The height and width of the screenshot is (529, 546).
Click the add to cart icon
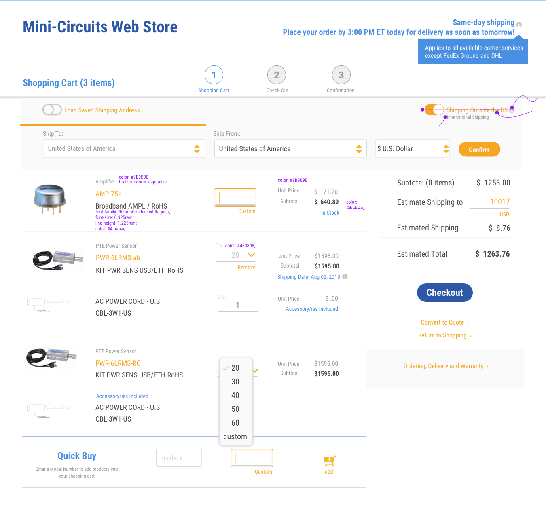pyautogui.click(x=330, y=461)
